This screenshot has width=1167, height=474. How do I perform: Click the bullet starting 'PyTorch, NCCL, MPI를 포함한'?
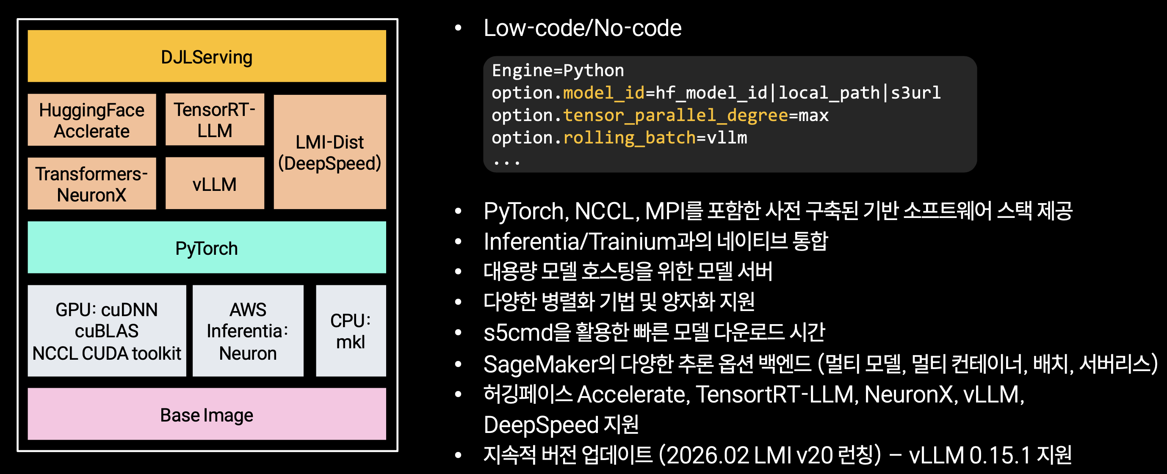(x=777, y=211)
